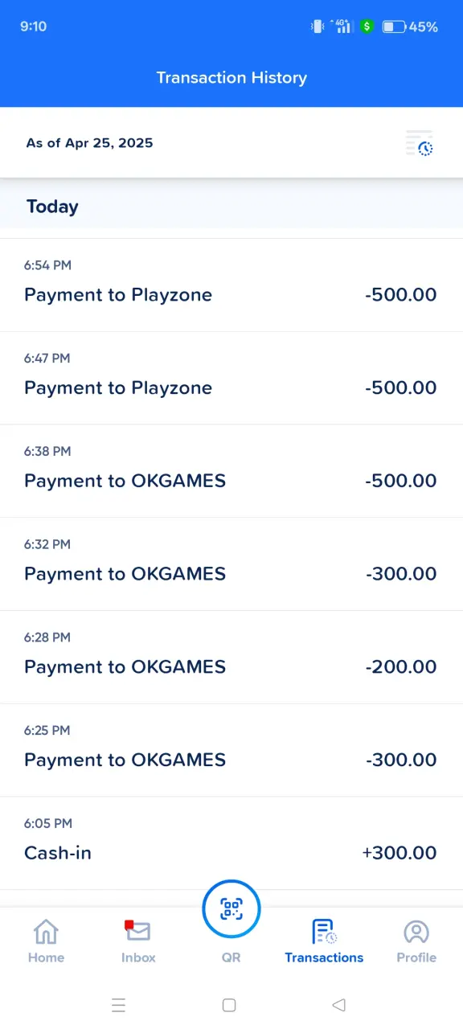This screenshot has height=1029, width=463.
Task: Select the Transactions receipt icon
Action: pos(324,932)
